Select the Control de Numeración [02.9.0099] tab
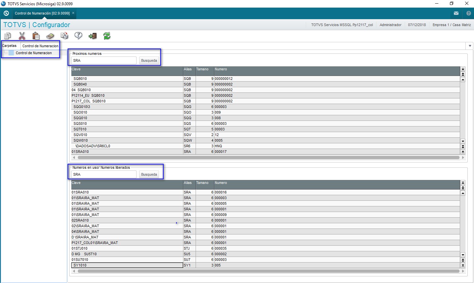This screenshot has height=283, width=474. [42, 13]
